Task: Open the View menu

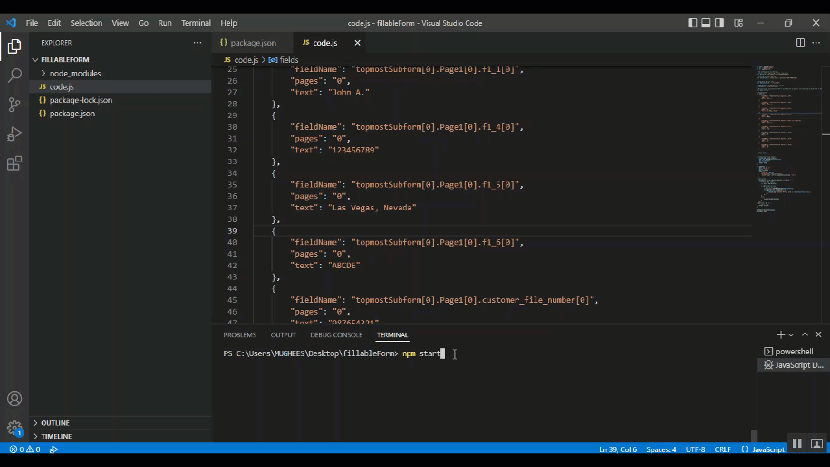Action: (x=120, y=23)
